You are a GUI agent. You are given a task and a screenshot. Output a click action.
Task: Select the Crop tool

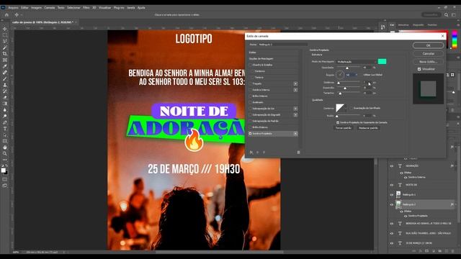click(5, 54)
